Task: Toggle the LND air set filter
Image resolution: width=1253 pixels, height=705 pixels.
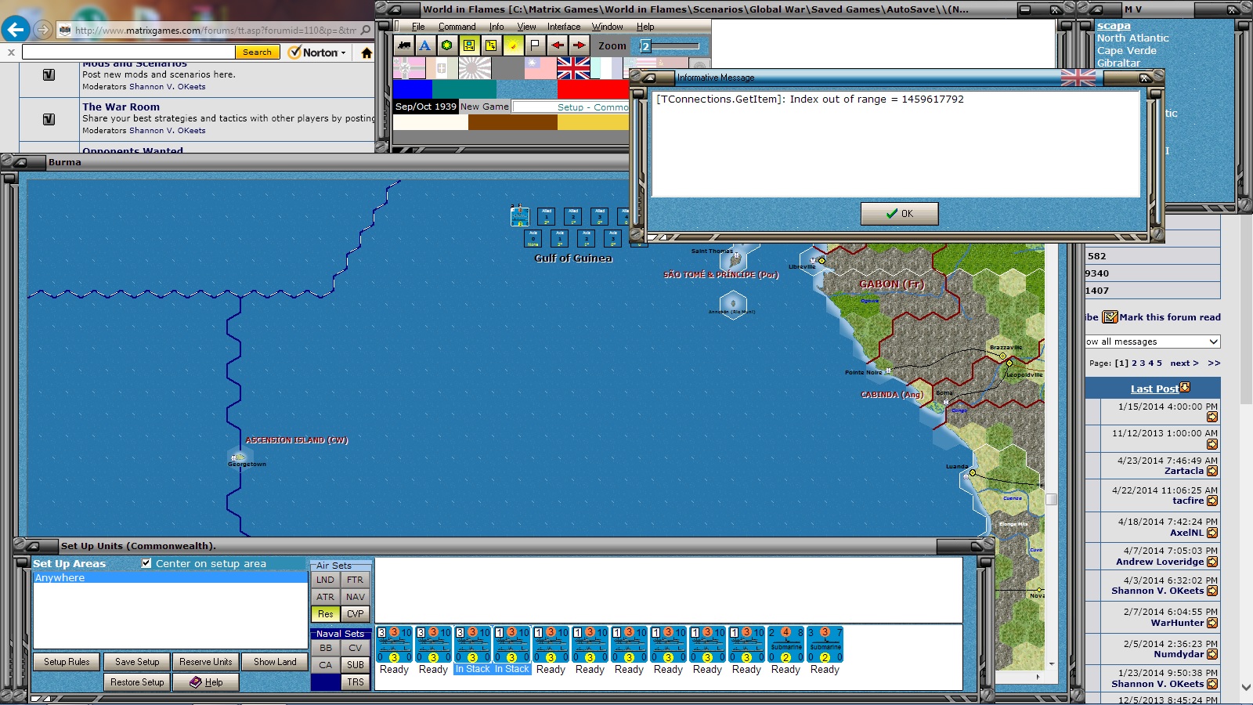Action: [x=326, y=580]
